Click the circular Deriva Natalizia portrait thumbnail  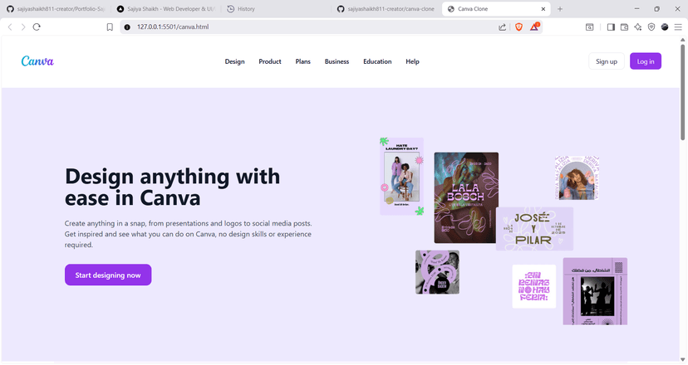point(577,178)
